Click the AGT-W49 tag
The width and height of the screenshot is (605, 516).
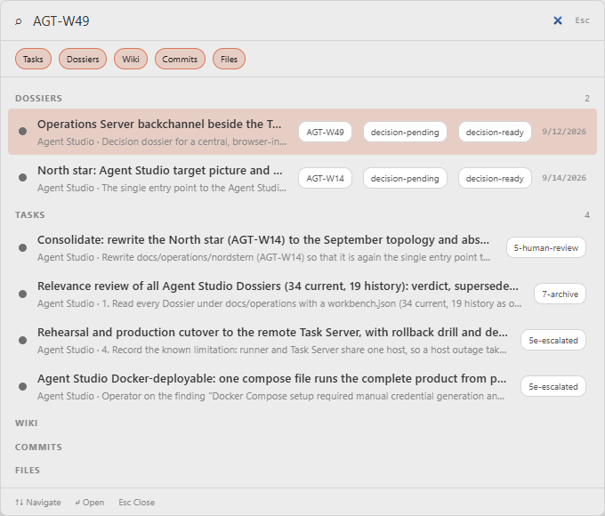point(325,132)
